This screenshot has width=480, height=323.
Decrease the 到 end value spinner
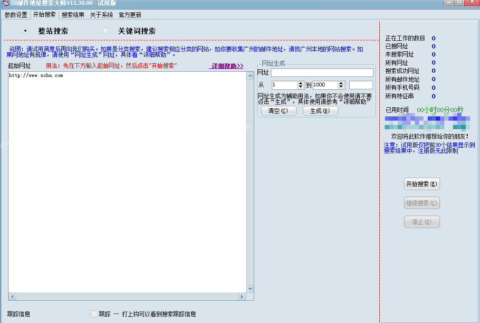click(x=341, y=87)
